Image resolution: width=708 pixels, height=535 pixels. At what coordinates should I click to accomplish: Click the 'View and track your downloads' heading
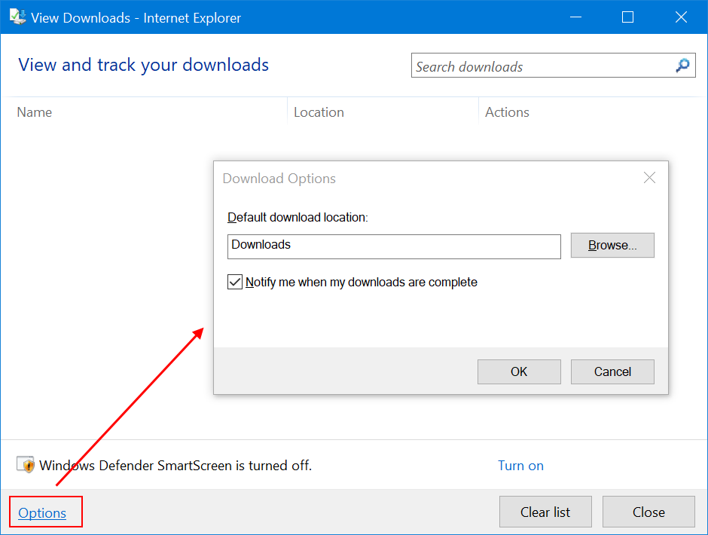tap(144, 65)
